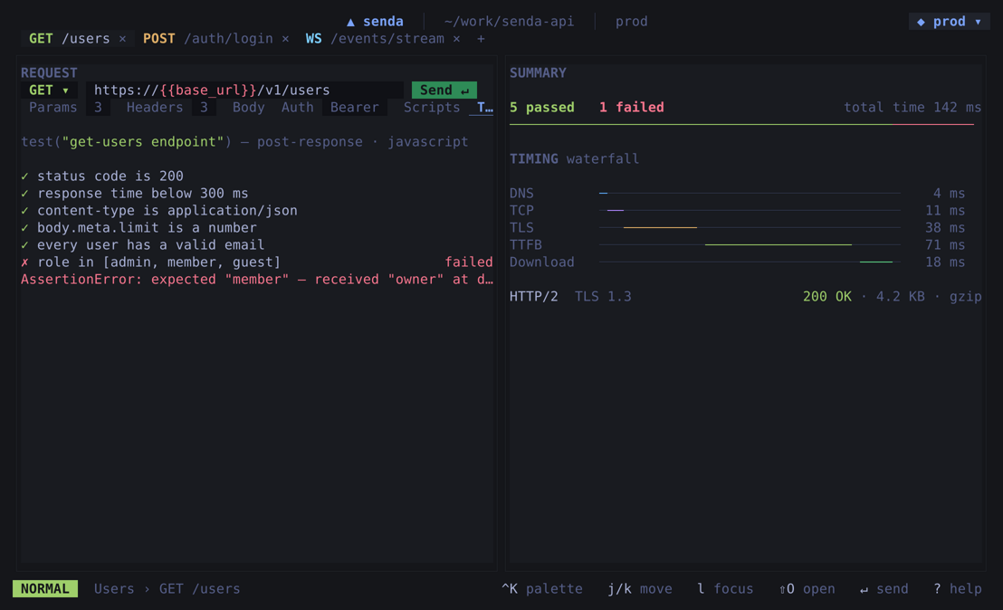This screenshot has width=1003, height=610.
Task: Close the GET /users tab
Action: 122,38
